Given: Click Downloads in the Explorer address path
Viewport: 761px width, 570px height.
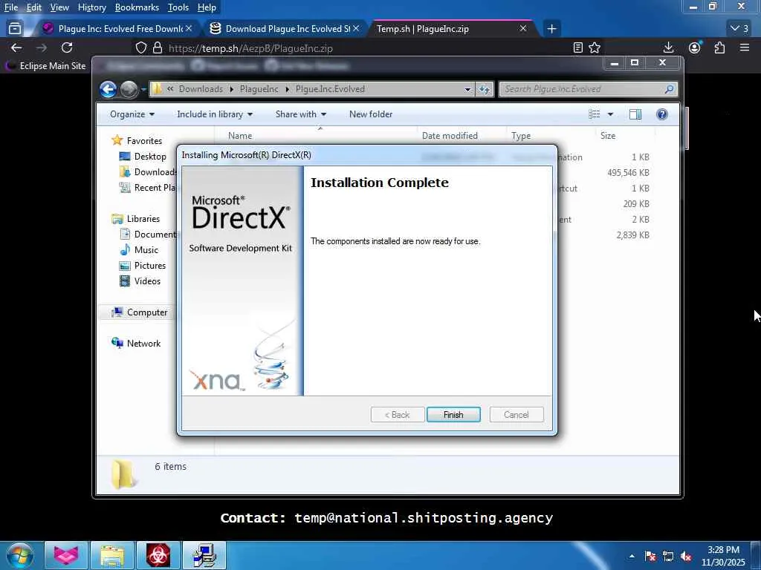Looking at the screenshot, I should click(201, 89).
